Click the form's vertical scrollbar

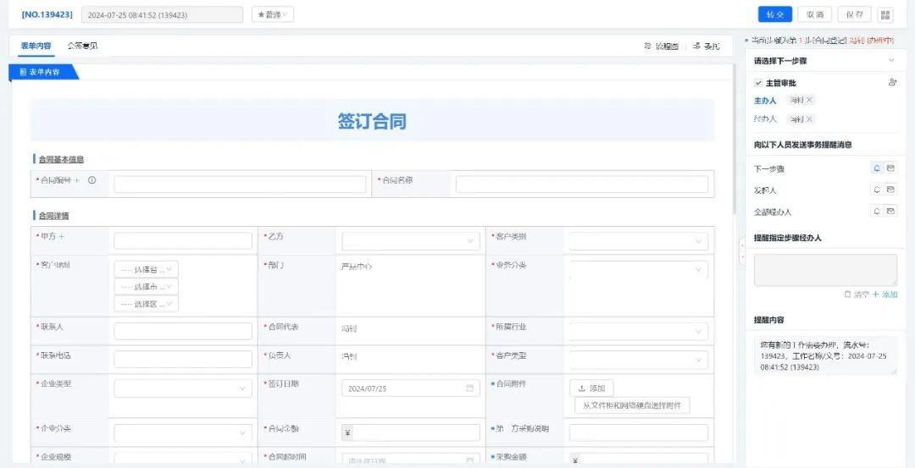[735, 140]
